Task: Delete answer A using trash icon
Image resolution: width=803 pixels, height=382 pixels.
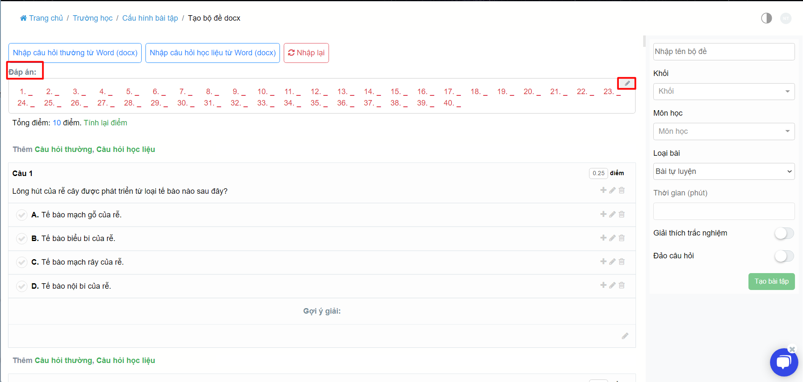Action: click(622, 214)
